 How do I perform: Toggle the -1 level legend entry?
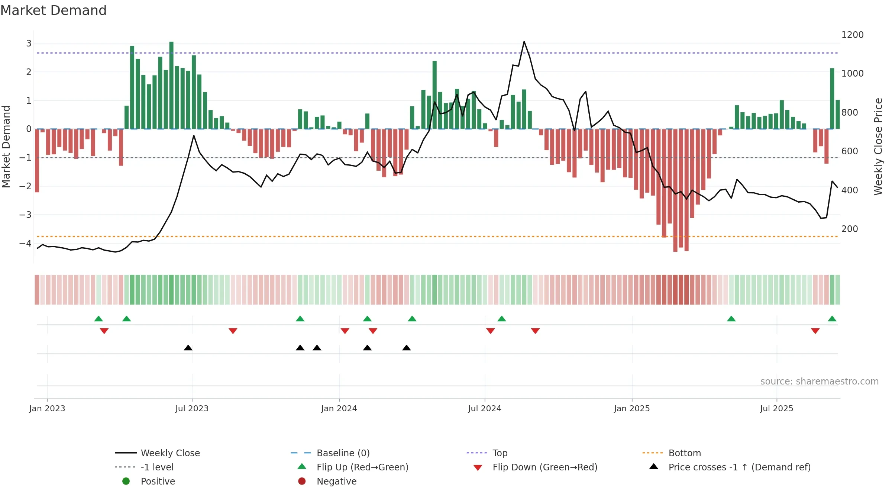[144, 467]
